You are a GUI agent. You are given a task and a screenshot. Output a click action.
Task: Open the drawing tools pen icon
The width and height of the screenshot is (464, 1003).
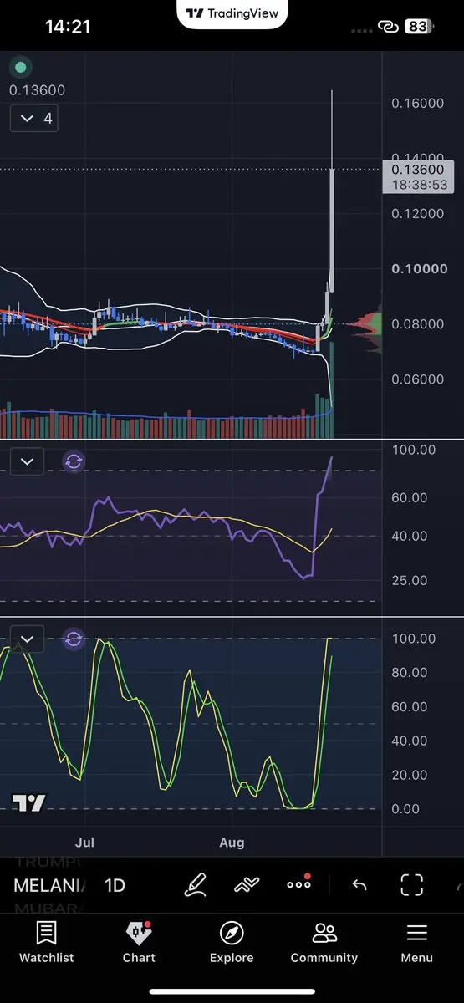[196, 885]
